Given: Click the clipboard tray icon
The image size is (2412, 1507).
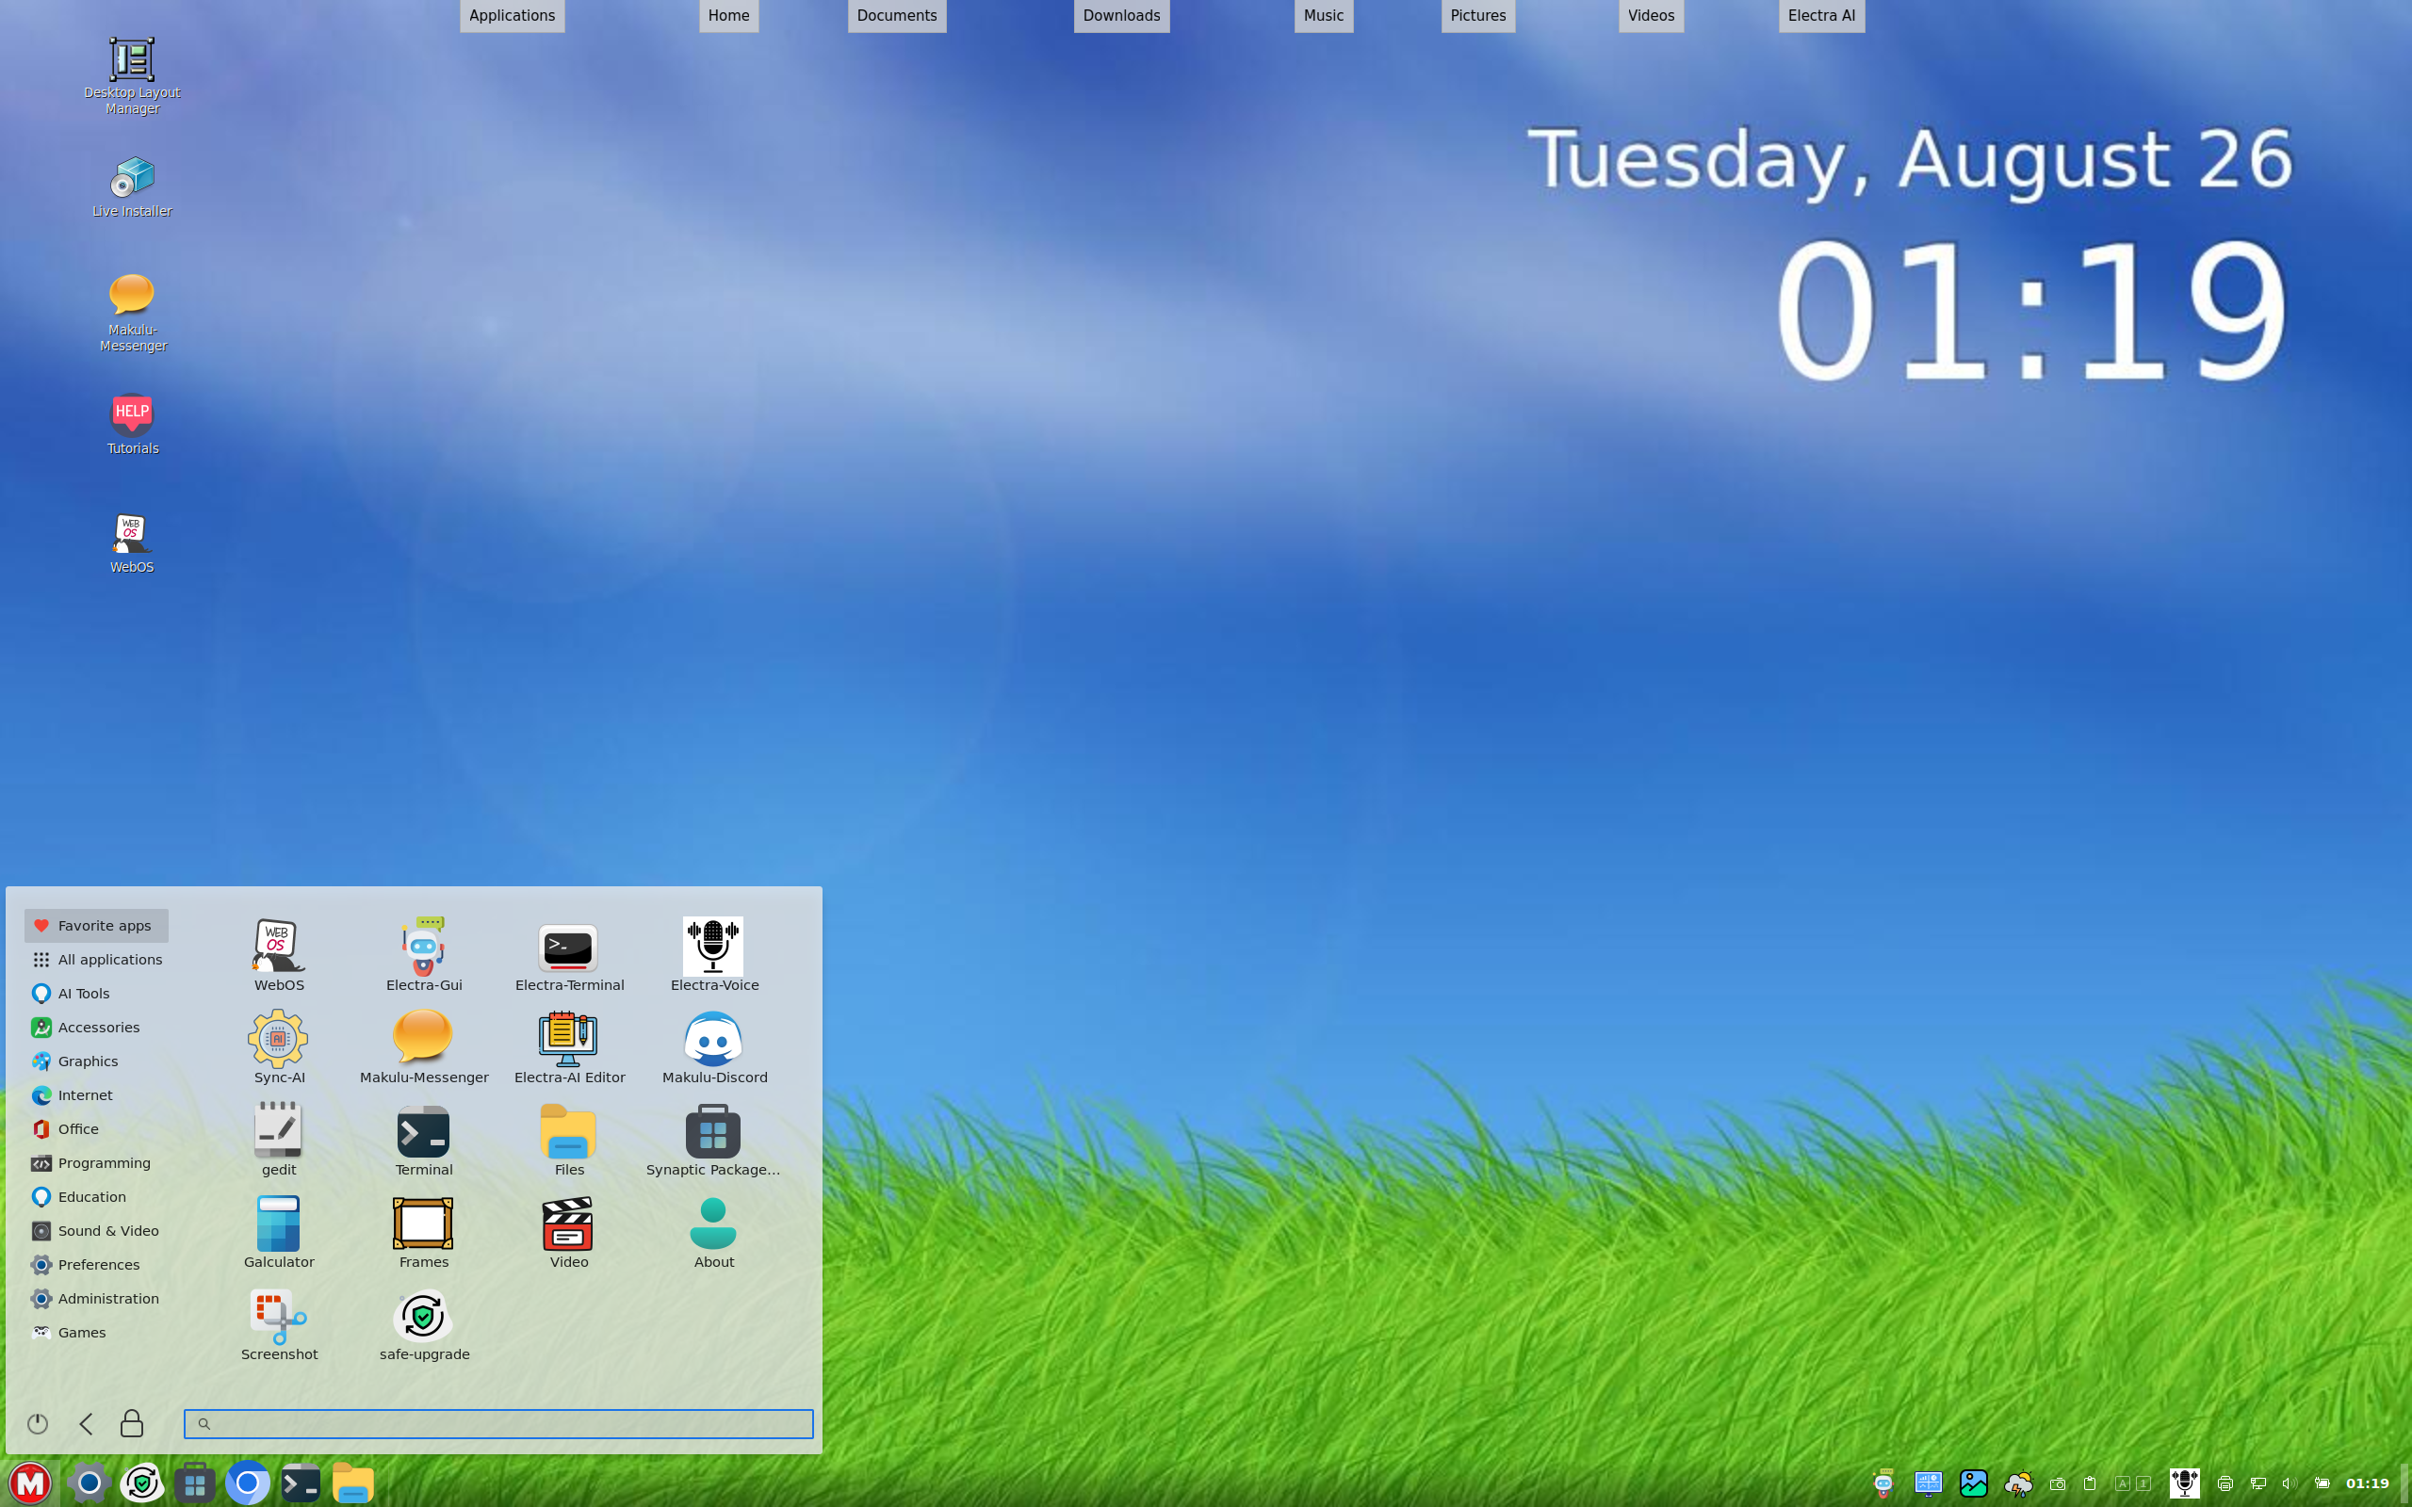Looking at the screenshot, I should (x=2090, y=1483).
